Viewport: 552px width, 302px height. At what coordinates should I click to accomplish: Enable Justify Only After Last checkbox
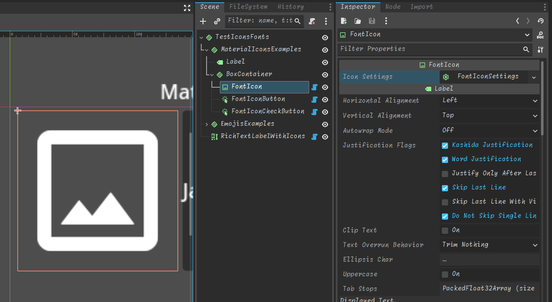pyautogui.click(x=445, y=174)
